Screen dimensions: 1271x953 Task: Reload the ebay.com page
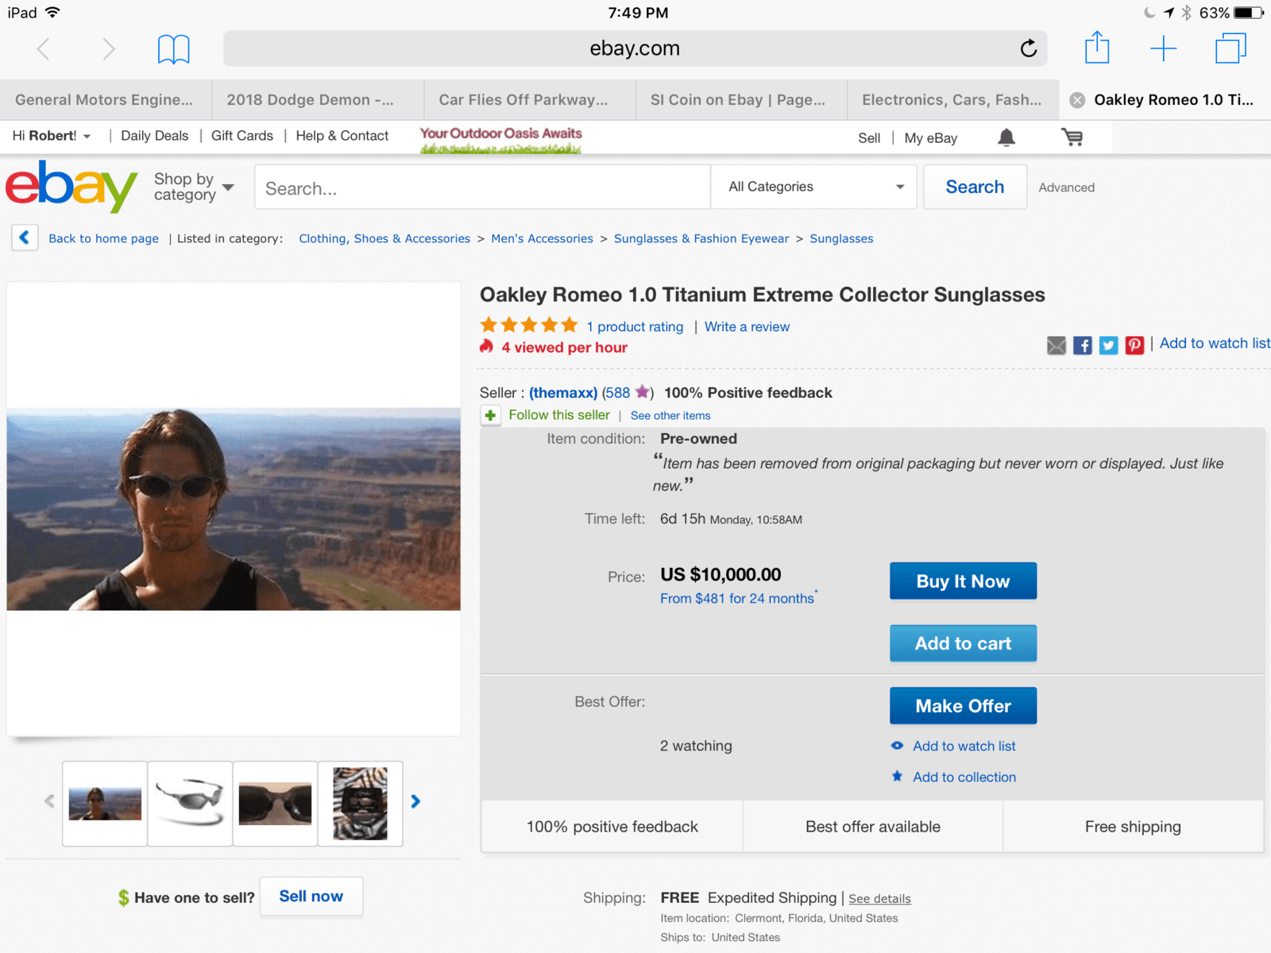1028,48
